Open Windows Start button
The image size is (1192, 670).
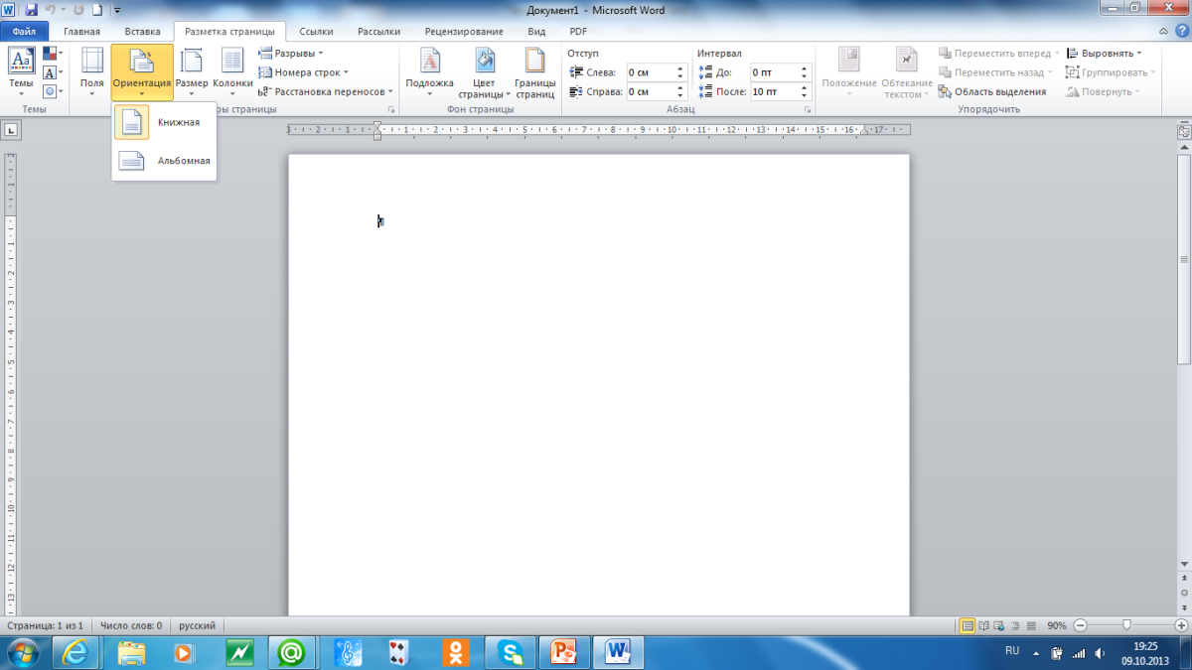pos(22,652)
